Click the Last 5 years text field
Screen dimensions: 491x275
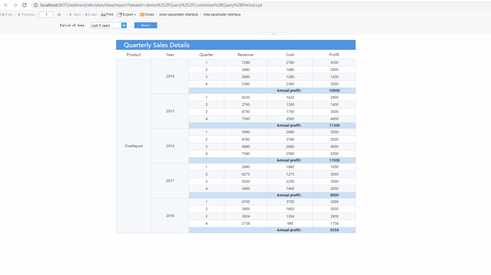(106, 25)
